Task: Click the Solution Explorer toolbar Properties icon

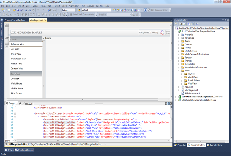Action: coord(176,24)
